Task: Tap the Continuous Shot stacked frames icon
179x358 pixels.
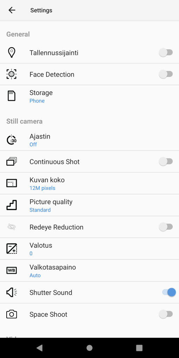Action: click(12, 162)
